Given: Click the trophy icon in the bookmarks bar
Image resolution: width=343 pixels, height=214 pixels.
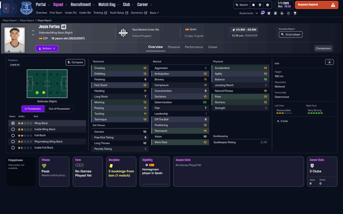Looking at the screenshot, I should [x=295, y=13].
